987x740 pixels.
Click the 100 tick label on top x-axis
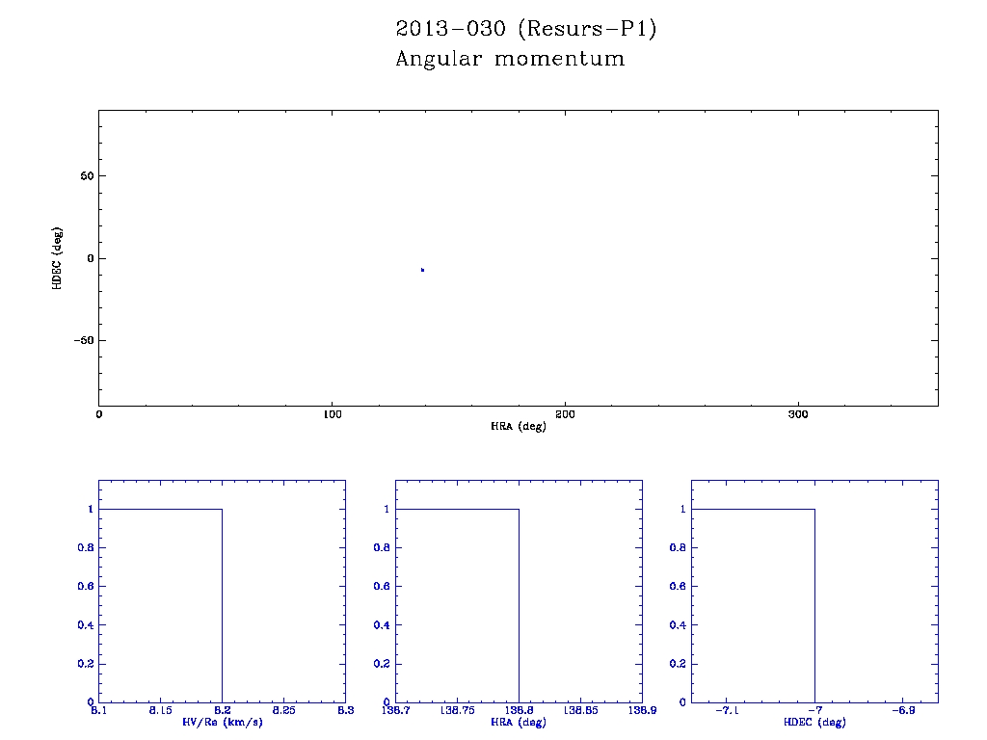(x=332, y=414)
